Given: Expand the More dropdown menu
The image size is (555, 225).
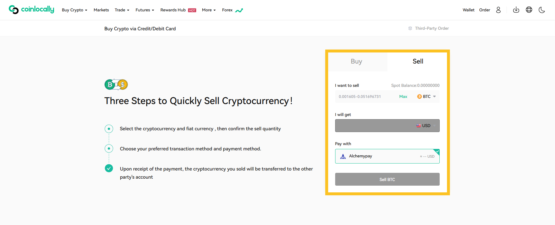Looking at the screenshot, I should point(209,10).
